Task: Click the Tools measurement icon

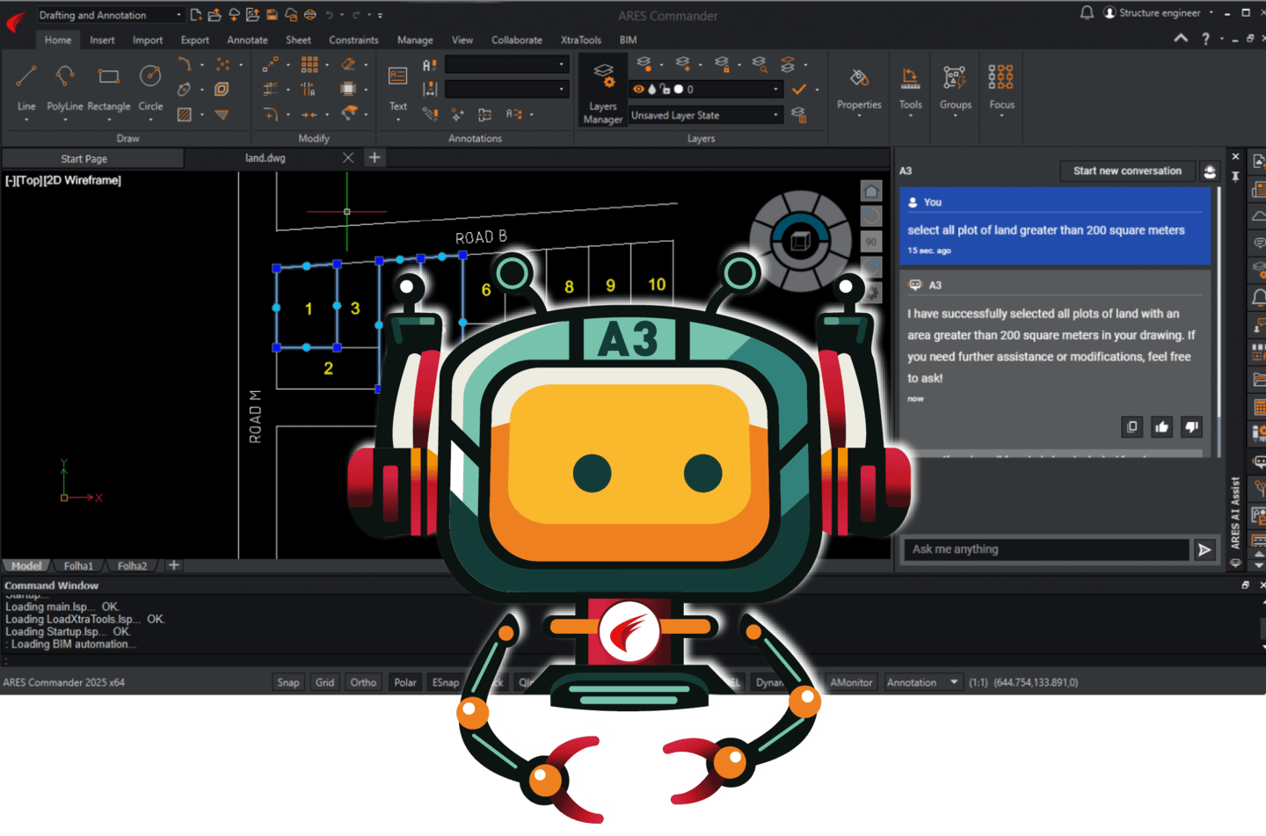Action: tap(911, 77)
